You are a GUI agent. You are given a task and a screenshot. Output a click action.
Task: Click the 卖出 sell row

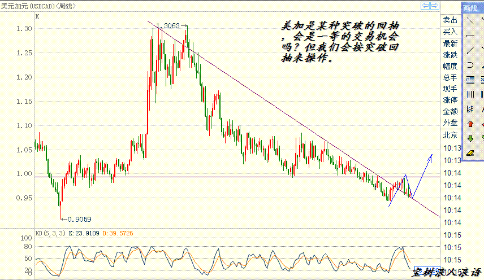click(450, 20)
